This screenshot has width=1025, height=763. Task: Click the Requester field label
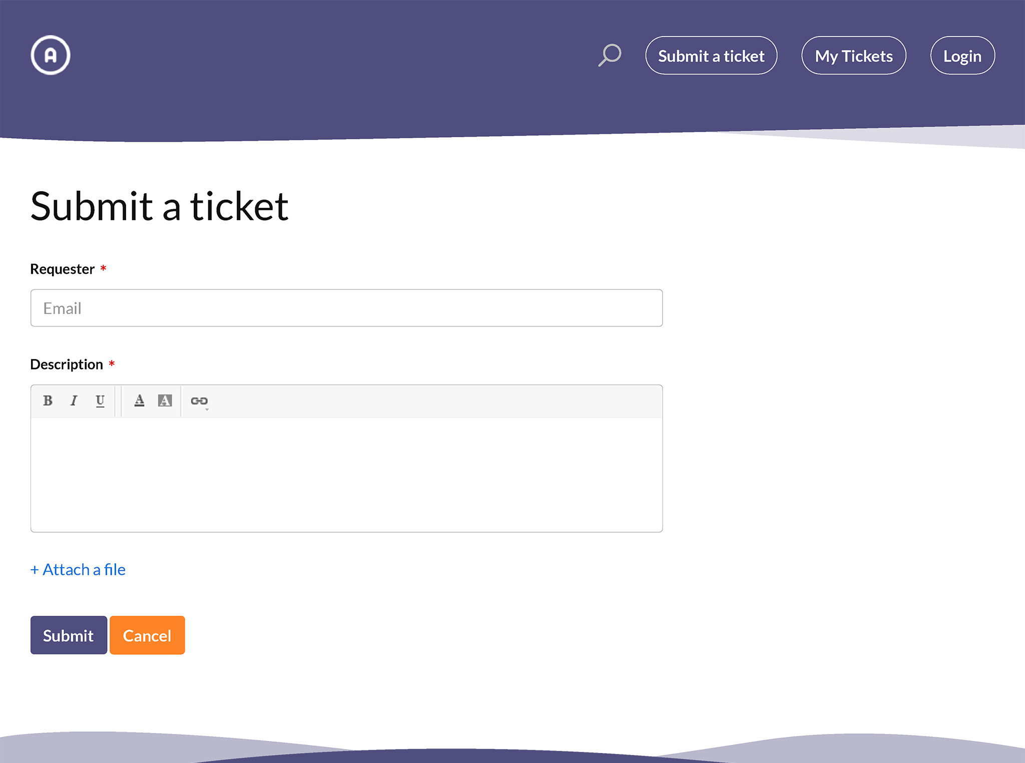[x=63, y=269]
